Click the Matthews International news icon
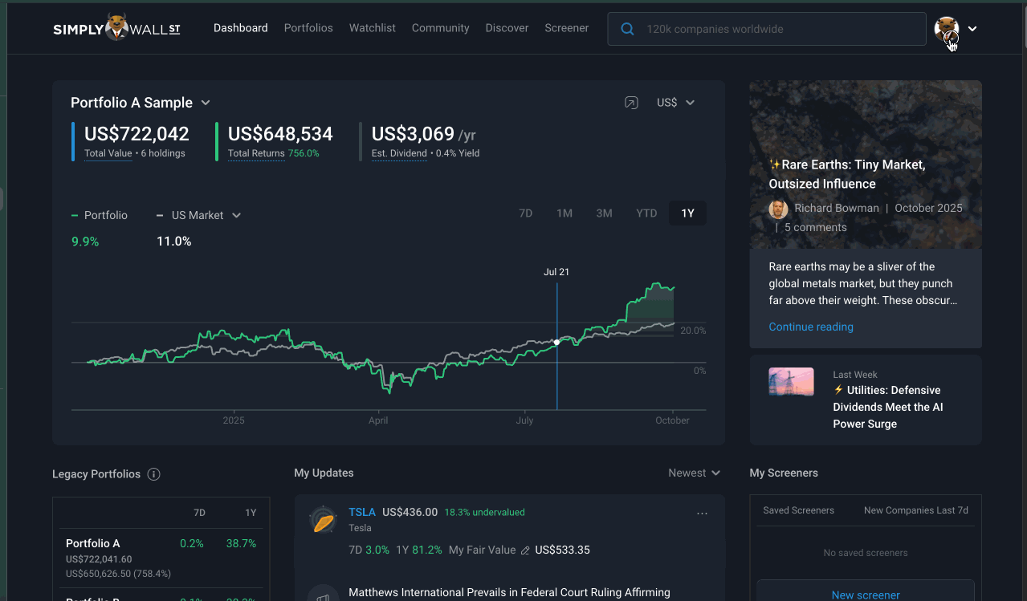 click(x=322, y=595)
